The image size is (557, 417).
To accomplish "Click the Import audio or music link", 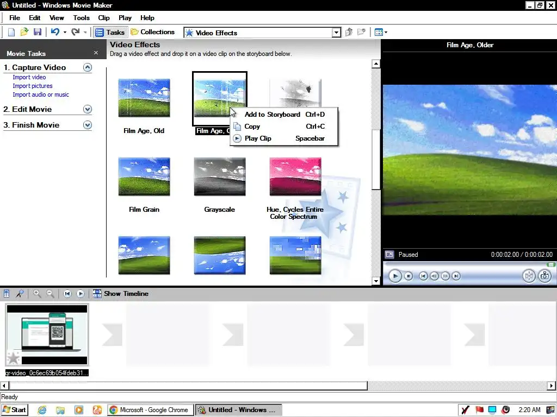I will (41, 94).
